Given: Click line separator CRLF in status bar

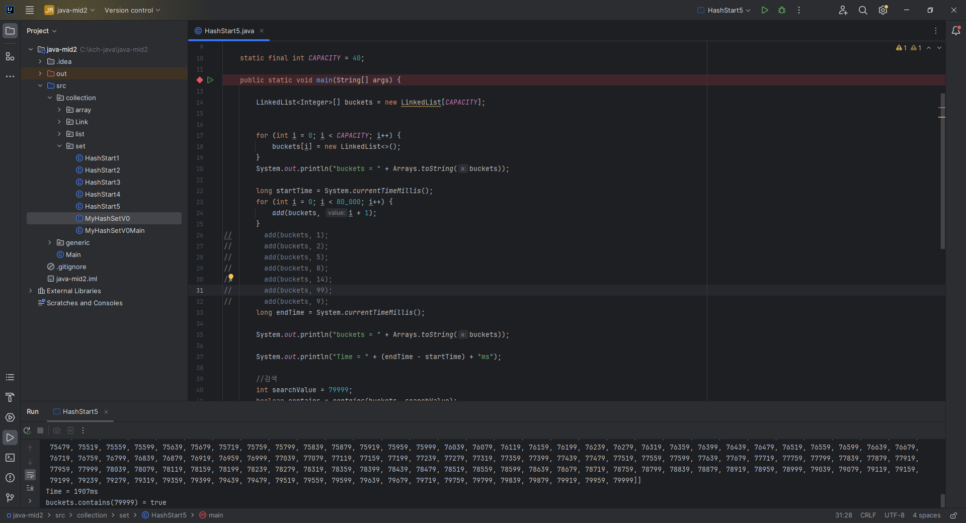Looking at the screenshot, I should [868, 515].
